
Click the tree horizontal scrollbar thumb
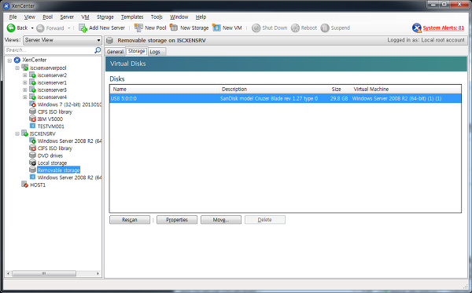[44, 273]
